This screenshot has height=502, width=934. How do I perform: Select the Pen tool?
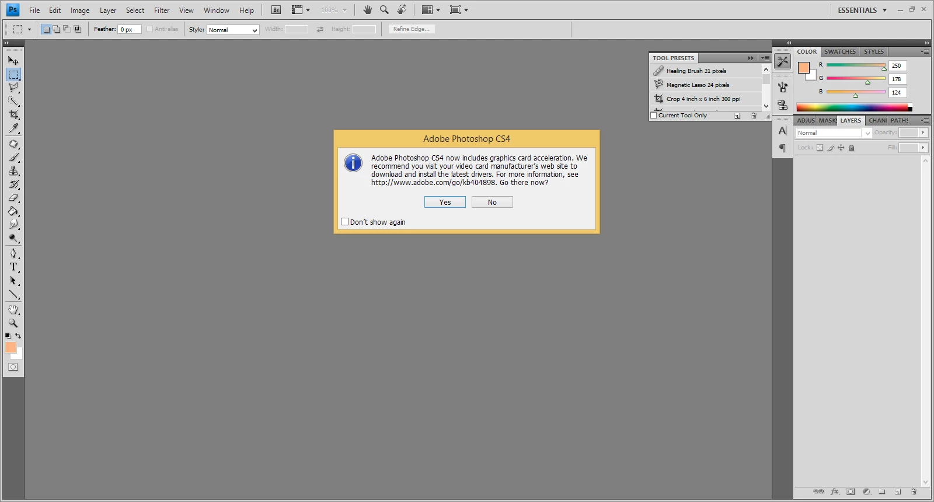coord(13,253)
